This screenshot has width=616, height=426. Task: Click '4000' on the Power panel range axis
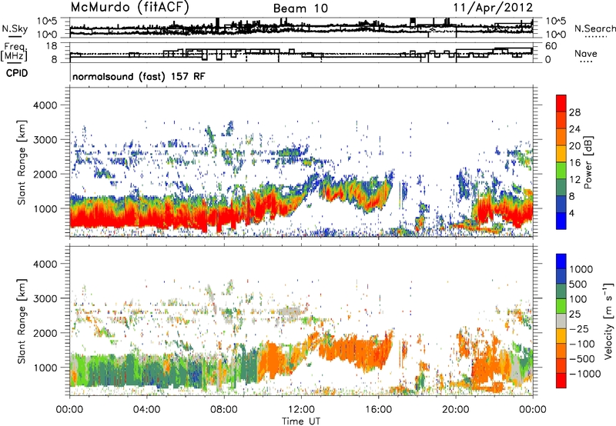pos(45,105)
